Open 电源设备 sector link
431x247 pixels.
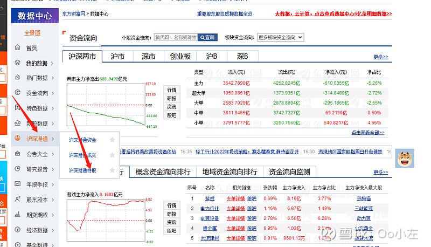(x=210, y=218)
